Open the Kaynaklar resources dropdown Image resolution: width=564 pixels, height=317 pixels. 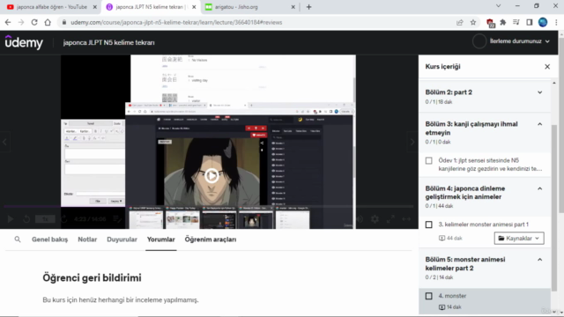pyautogui.click(x=519, y=239)
